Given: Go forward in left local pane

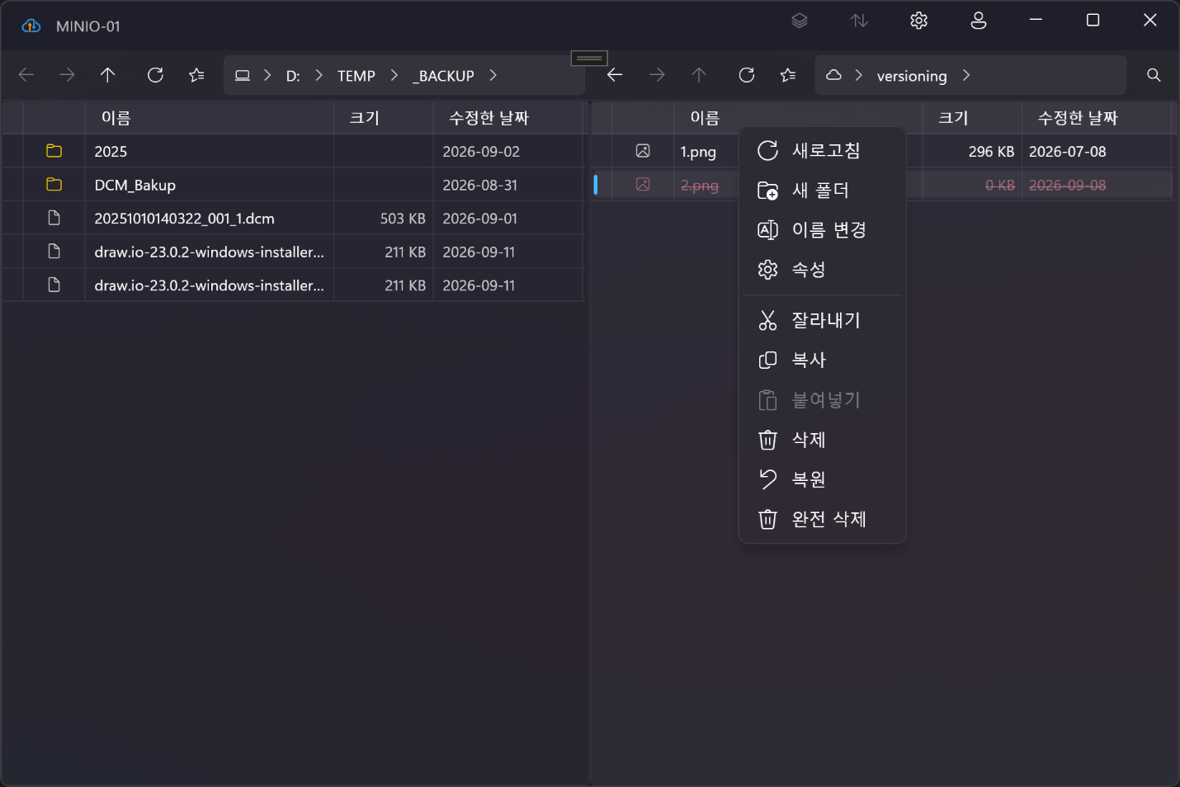Looking at the screenshot, I should (67, 75).
